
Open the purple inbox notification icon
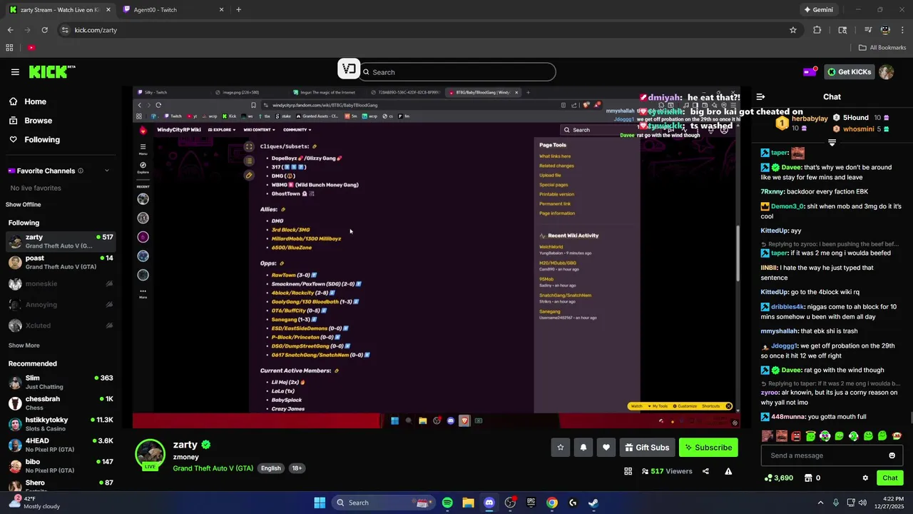point(810,71)
